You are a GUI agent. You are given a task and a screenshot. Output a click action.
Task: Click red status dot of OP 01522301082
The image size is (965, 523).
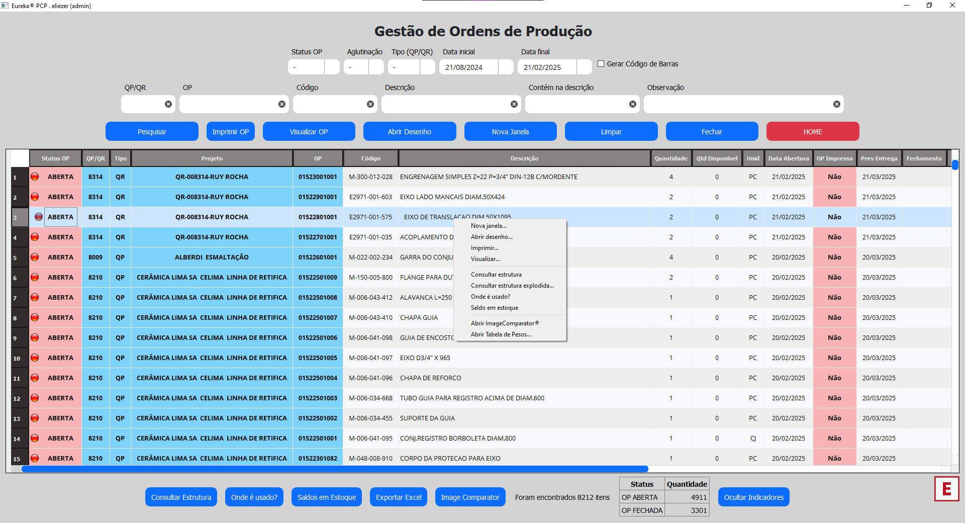click(x=35, y=458)
